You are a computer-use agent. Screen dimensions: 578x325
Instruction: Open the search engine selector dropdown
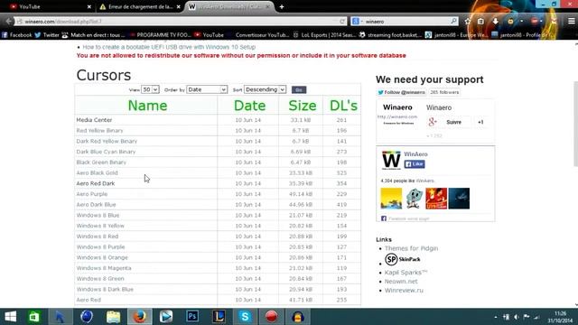(357, 22)
